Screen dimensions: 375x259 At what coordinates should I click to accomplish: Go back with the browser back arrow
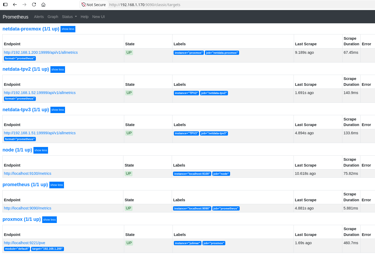click(x=15, y=5)
